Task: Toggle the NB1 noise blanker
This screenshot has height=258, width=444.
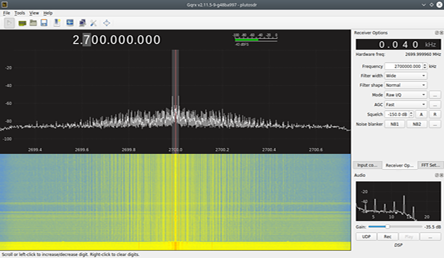Action: tap(395, 124)
